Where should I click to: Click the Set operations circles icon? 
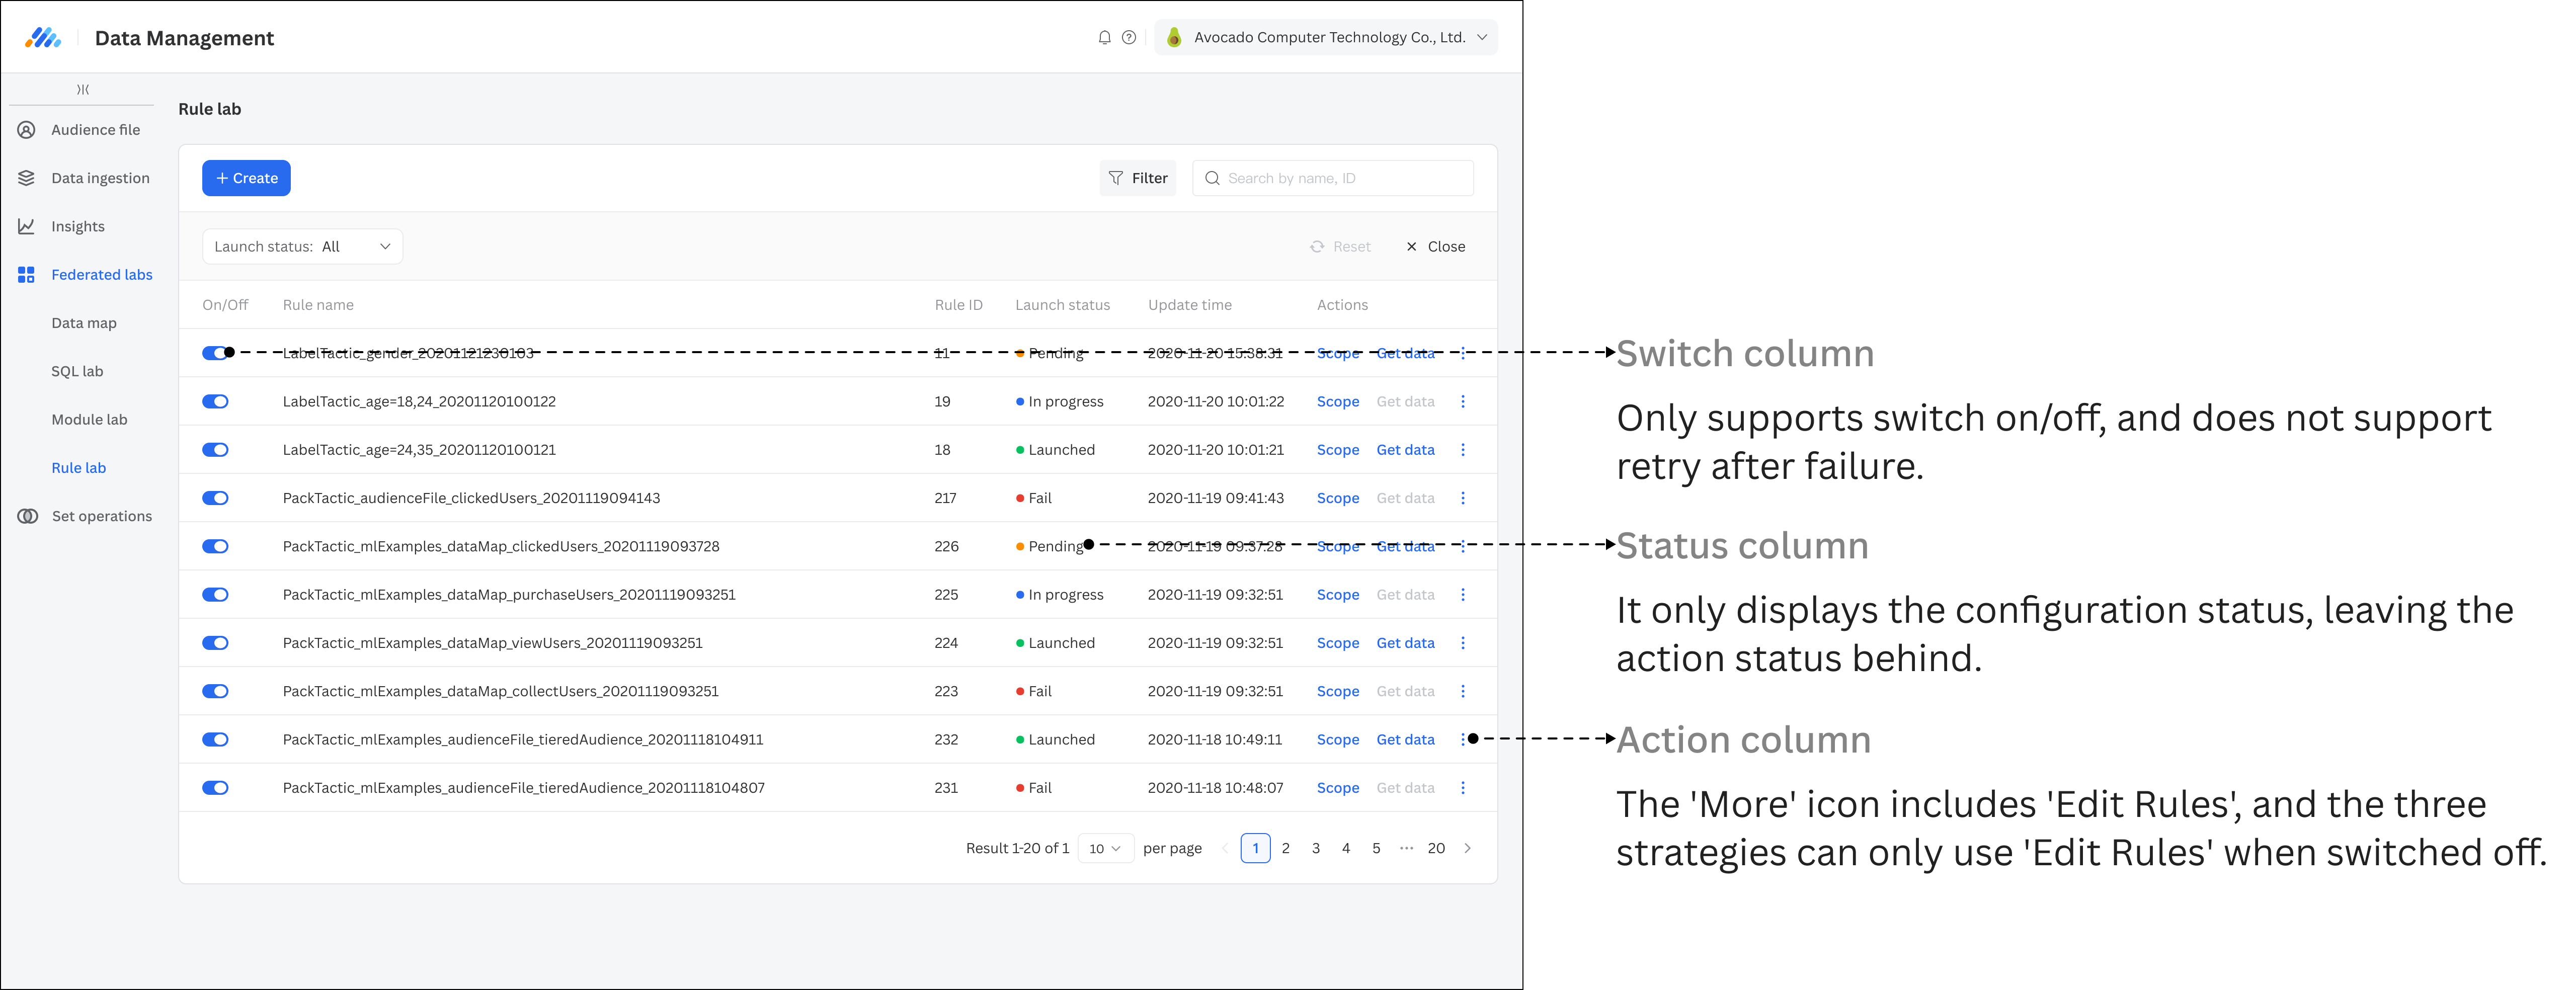(x=27, y=516)
